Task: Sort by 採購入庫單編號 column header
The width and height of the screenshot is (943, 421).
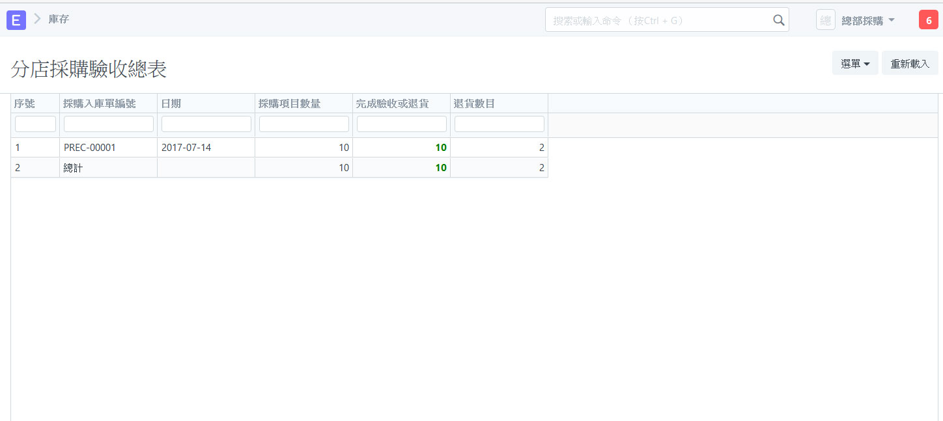Action: pyautogui.click(x=100, y=103)
